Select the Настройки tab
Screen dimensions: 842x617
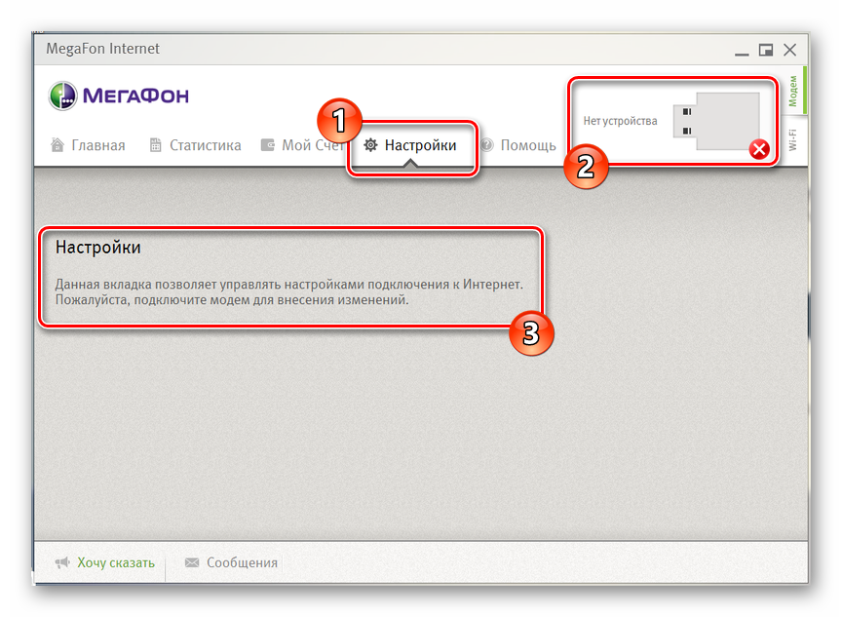410,145
